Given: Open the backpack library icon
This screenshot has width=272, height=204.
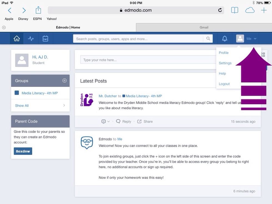Looking at the screenshot, I should pyautogui.click(x=45, y=39).
